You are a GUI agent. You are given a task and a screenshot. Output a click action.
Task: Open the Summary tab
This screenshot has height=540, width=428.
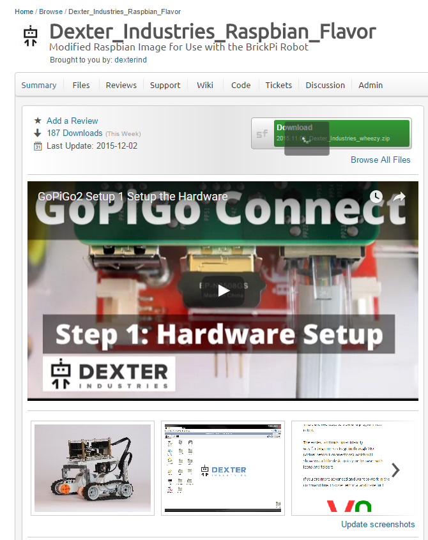(39, 85)
